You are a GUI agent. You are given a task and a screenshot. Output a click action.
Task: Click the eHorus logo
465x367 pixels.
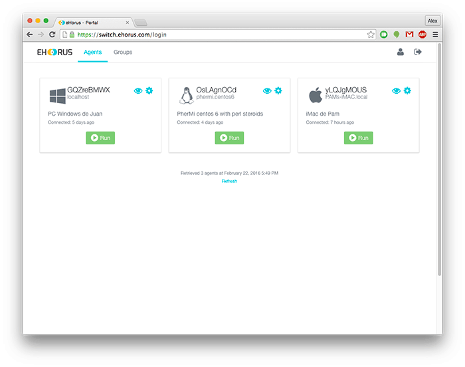(54, 53)
